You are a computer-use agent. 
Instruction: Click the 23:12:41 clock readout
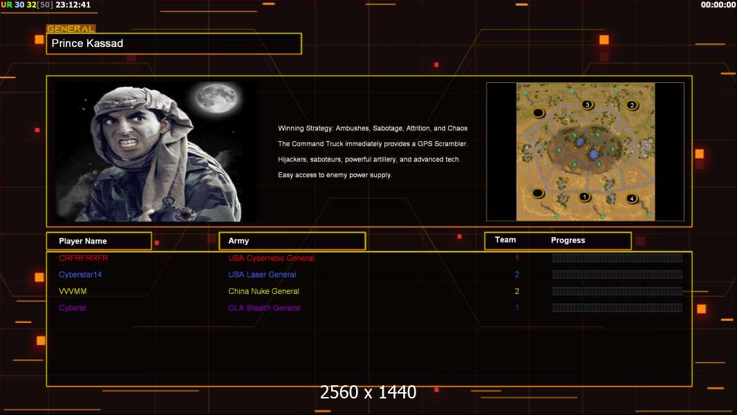point(73,5)
